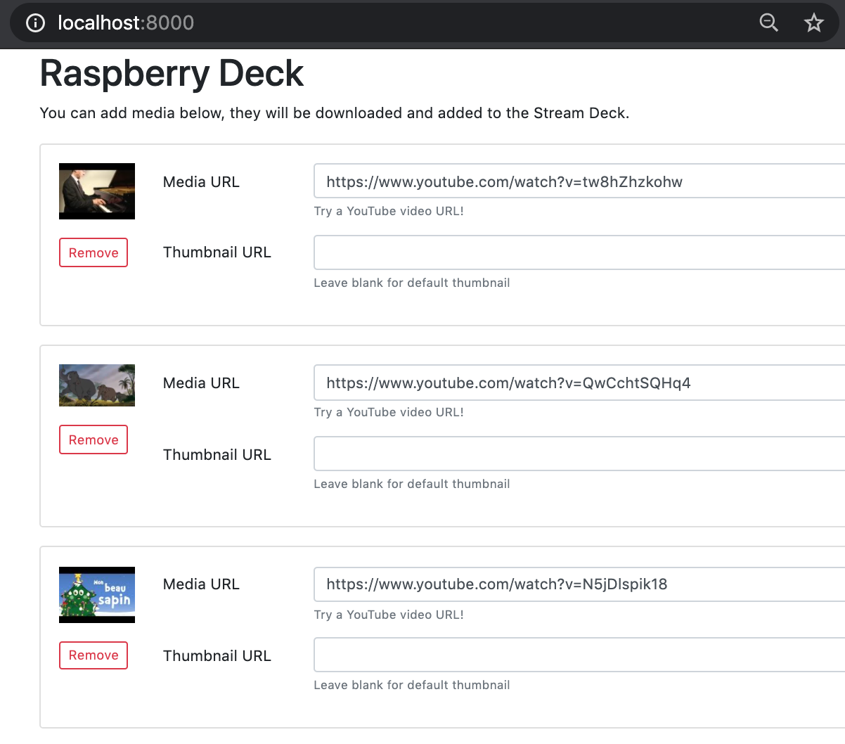This screenshot has width=845, height=744.
Task: Click Thumbnail URL label in elephants video card
Action: coord(217,454)
